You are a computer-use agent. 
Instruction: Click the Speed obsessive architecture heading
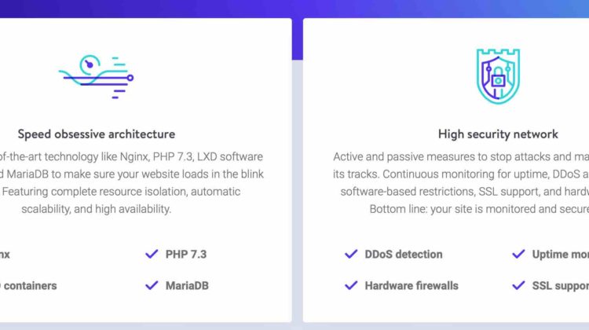click(97, 134)
